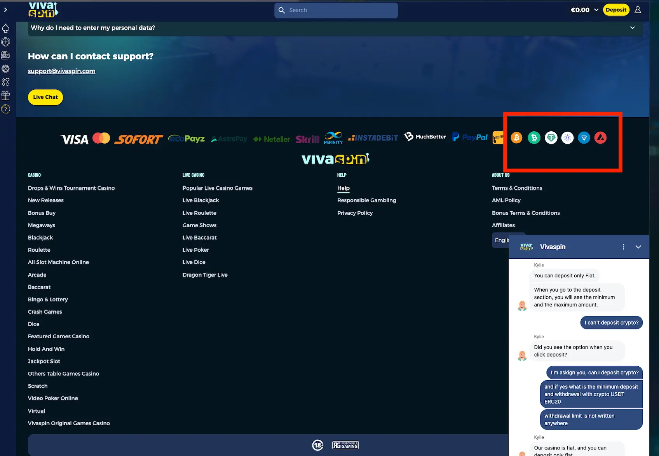Click the Tether USDT icon
Viewport: 659px width, 456px height.
pos(551,137)
